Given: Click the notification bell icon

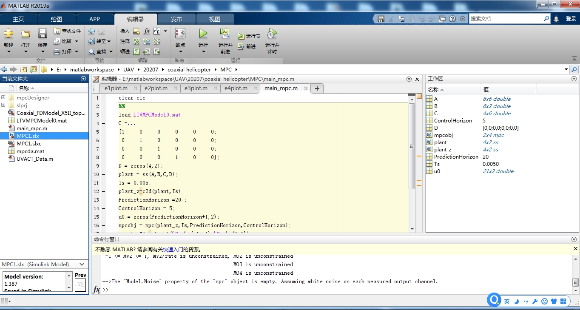Looking at the screenshot, I should tap(556, 19).
